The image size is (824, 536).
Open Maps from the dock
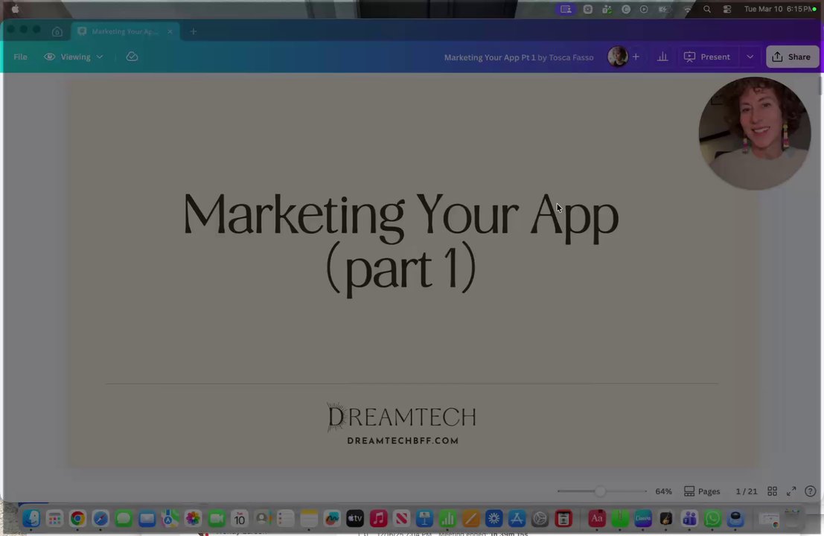pos(170,519)
